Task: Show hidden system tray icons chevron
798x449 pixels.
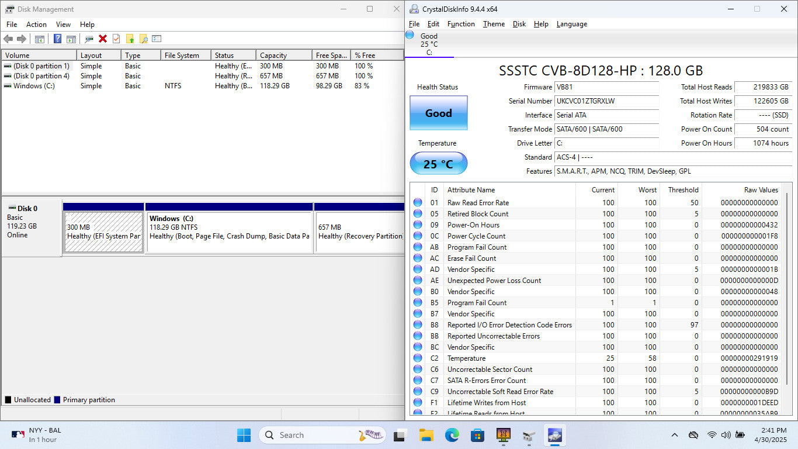Action: click(675, 435)
